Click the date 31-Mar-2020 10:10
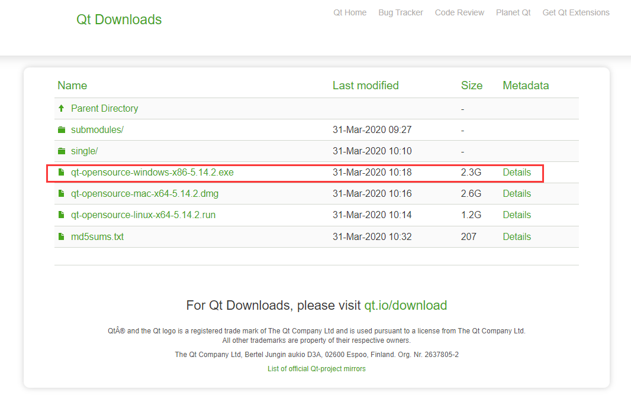Screen dimensions: 631x399 (x=372, y=151)
